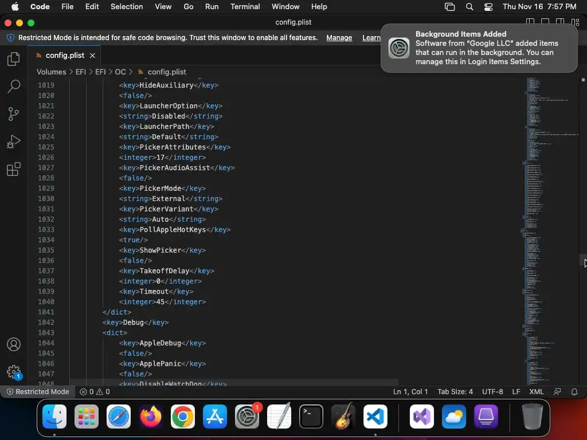
Task: Open Terminal from the Dock
Action: coord(311,417)
